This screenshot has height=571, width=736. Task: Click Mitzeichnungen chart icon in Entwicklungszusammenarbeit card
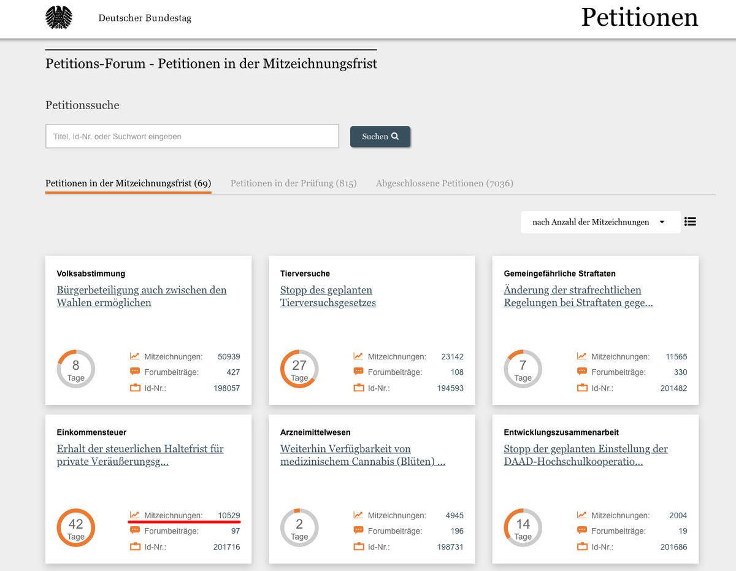[x=582, y=515]
